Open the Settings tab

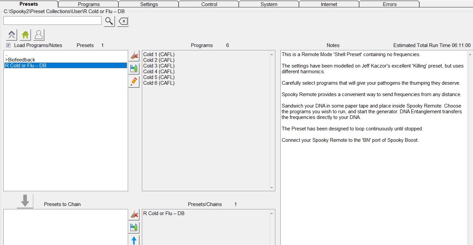point(149,4)
